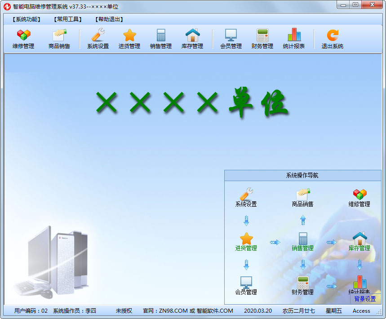The width and height of the screenshot is (386, 319).
Task: Open 库存管理 in the navigation panel
Action: pyautogui.click(x=359, y=242)
